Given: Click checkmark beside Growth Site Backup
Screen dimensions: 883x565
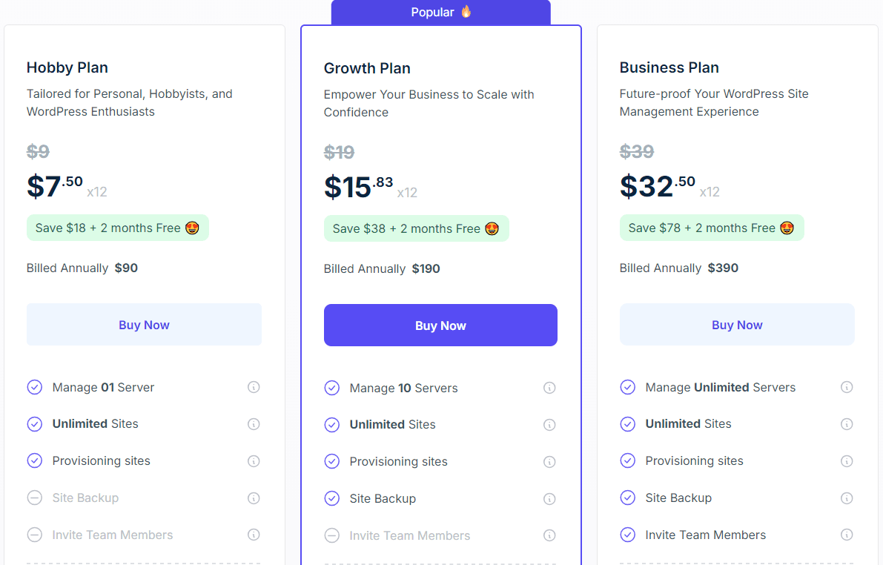Looking at the screenshot, I should pos(332,498).
